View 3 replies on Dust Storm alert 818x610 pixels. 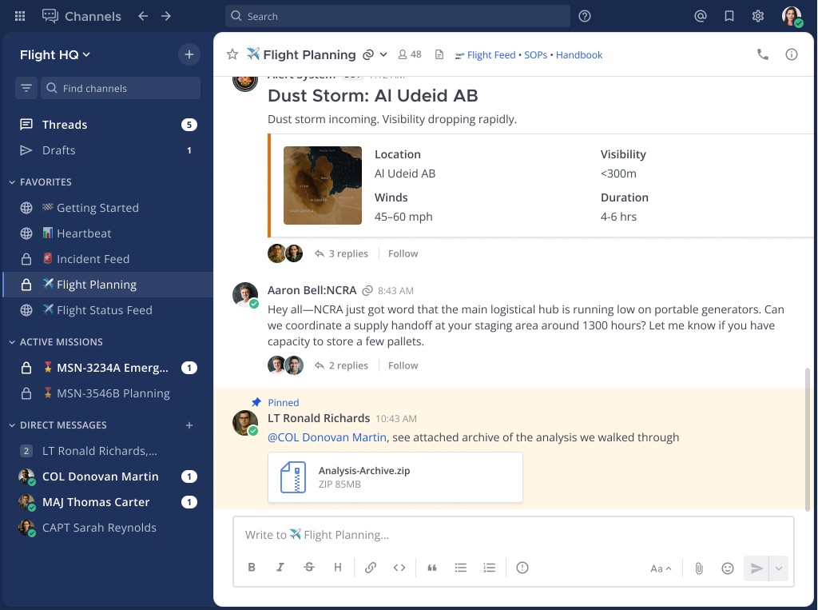pyautogui.click(x=342, y=253)
